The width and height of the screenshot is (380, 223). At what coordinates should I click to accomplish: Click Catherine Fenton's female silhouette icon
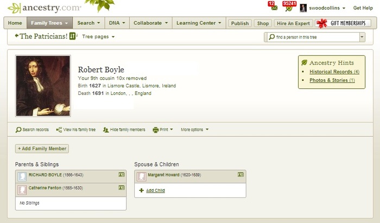(22, 190)
